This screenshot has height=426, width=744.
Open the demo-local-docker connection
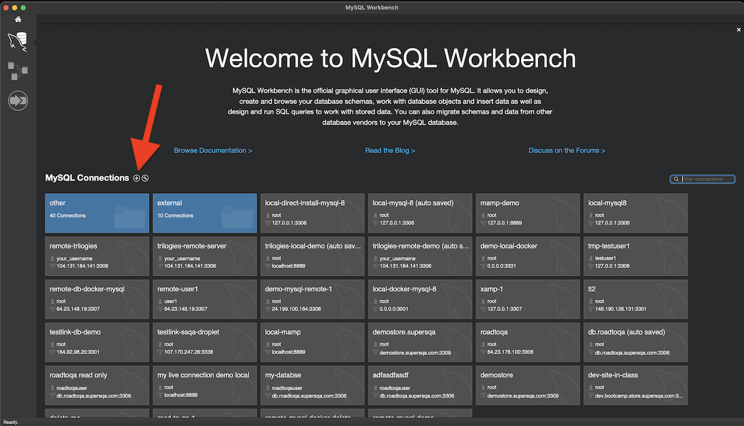[528, 255]
